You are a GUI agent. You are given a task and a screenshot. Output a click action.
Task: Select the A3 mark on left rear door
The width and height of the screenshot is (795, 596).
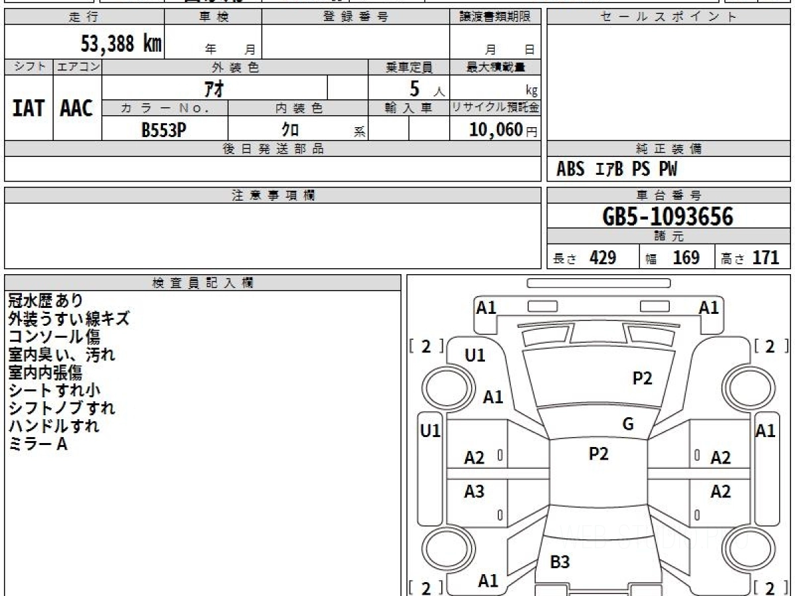pos(474,492)
